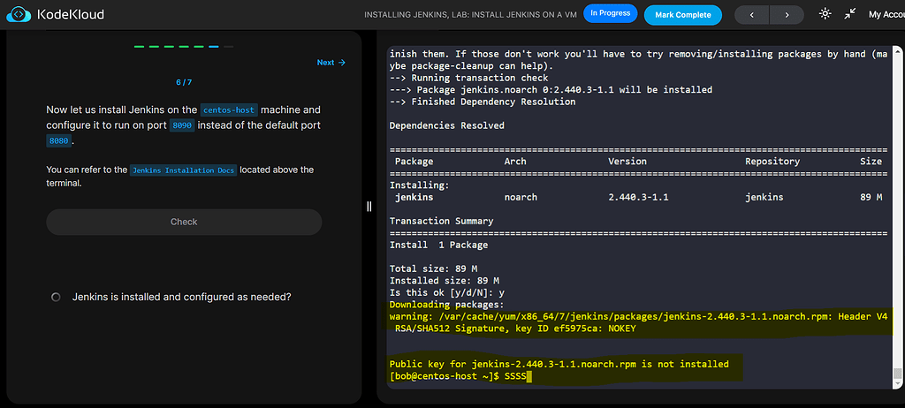The image size is (905, 408).
Task: Go to previous lesson with left chevron
Action: pos(751,15)
